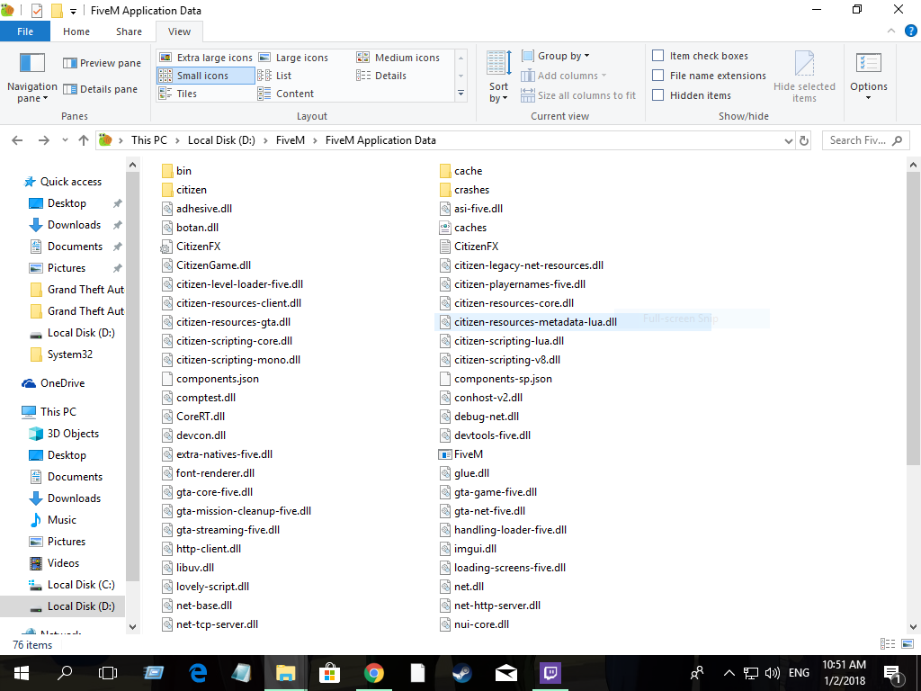Toggle the Preview pane

[x=103, y=63]
